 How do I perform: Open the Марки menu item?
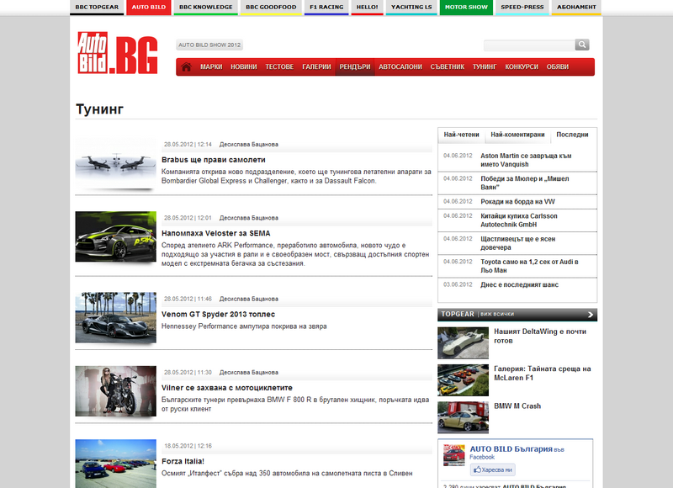pos(211,67)
